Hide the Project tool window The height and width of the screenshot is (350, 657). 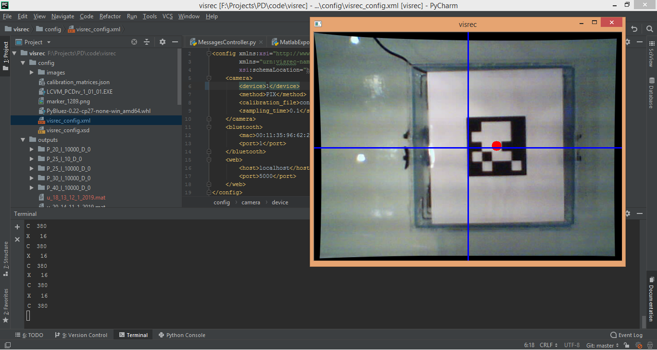point(175,42)
